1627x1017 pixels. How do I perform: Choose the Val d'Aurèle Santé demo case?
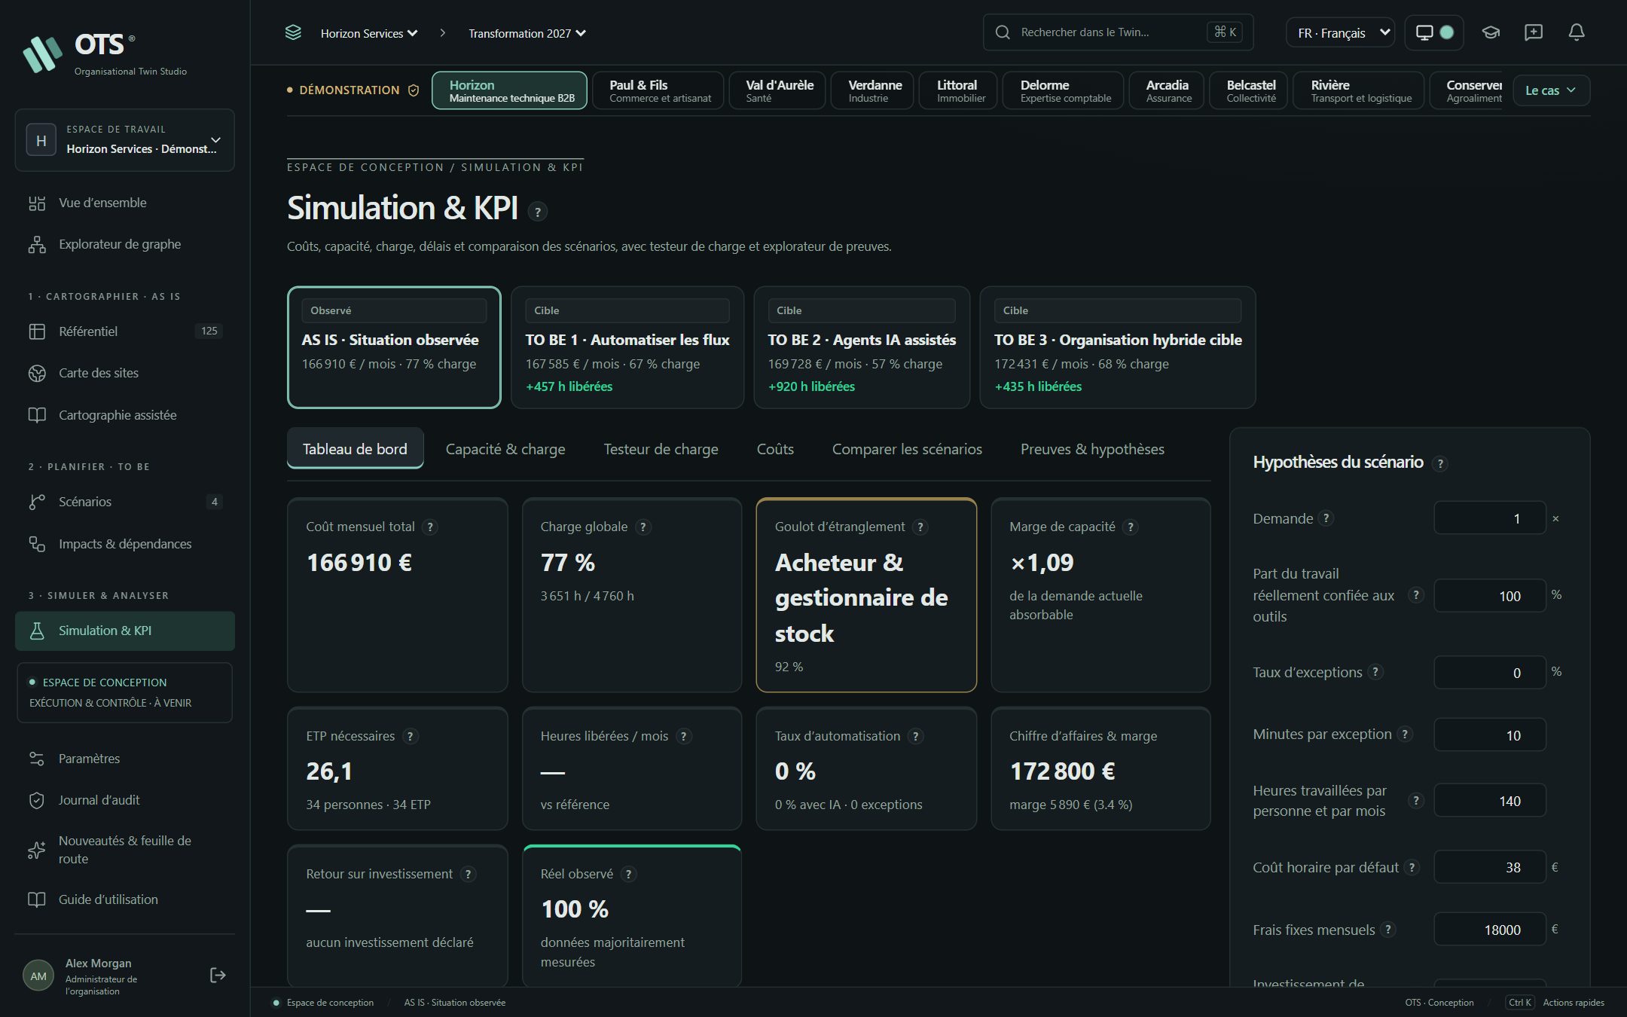(x=777, y=90)
